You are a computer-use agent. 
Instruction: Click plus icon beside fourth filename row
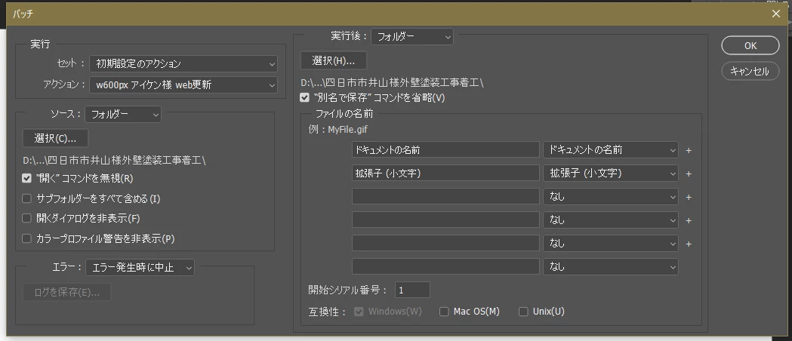point(688,220)
